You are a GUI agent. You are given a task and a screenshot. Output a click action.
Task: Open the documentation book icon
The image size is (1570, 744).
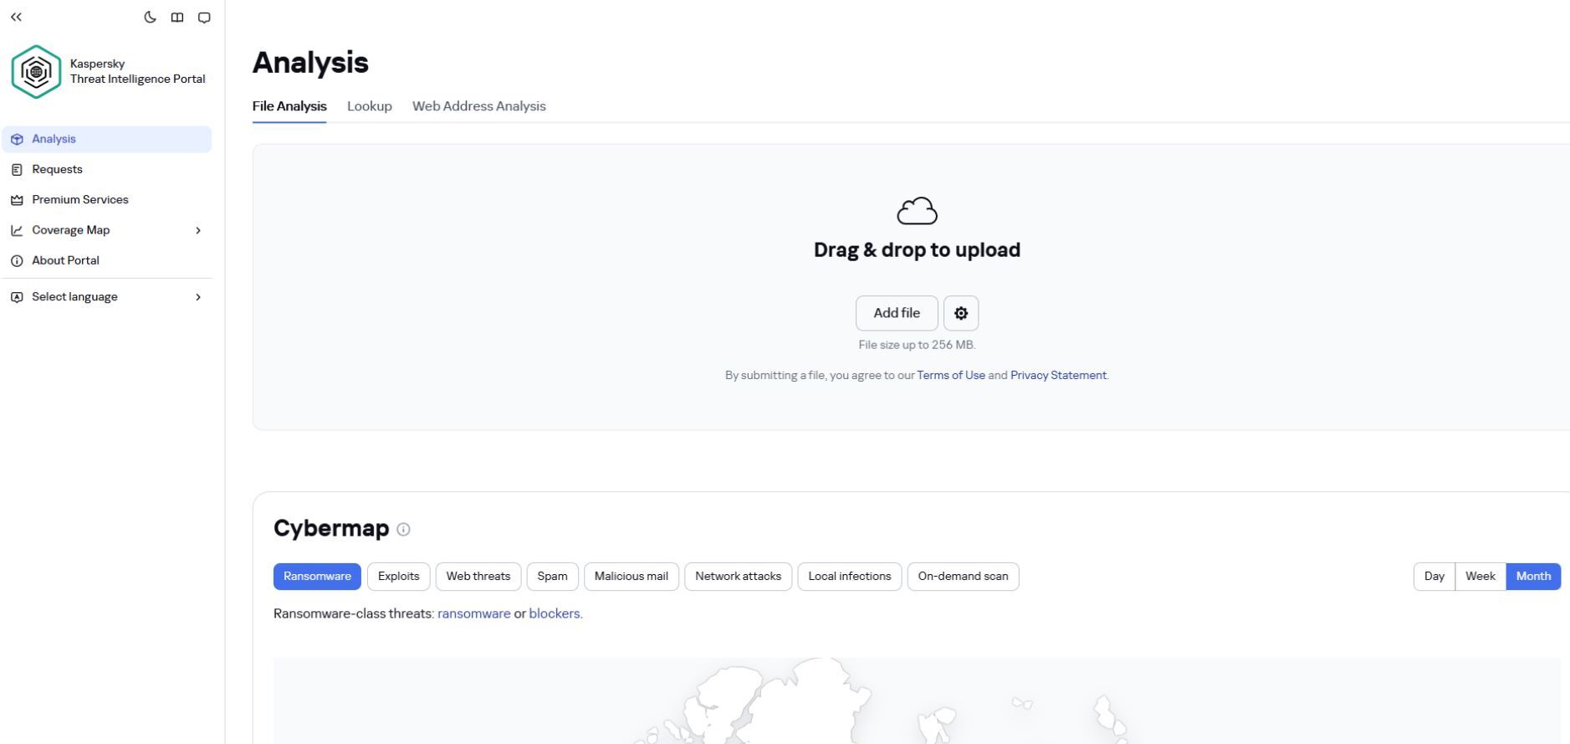click(x=177, y=18)
